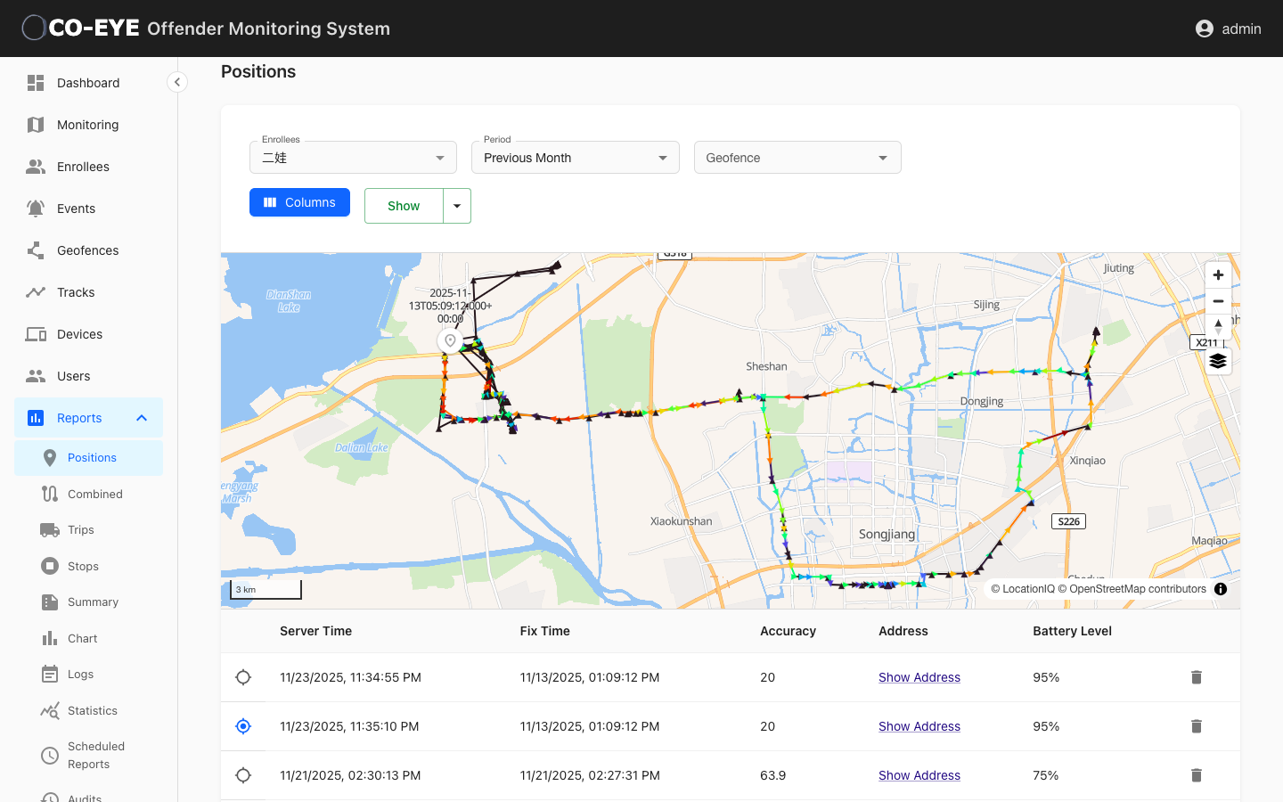Screen dimensions: 1283x802
Task: Open the map layers switcher
Action: click(x=1218, y=361)
